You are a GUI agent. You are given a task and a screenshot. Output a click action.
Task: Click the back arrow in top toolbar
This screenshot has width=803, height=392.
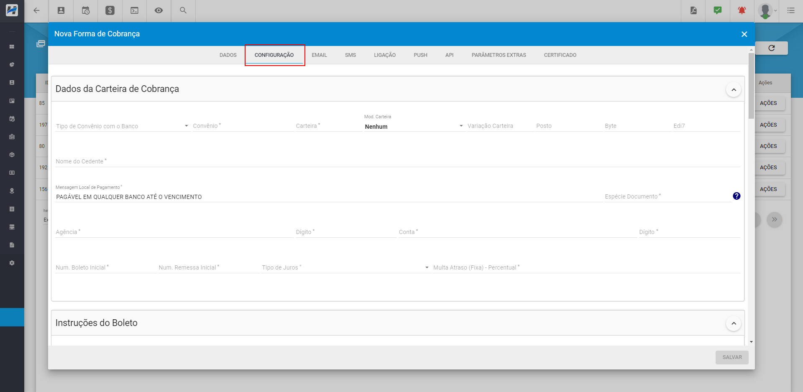point(37,11)
